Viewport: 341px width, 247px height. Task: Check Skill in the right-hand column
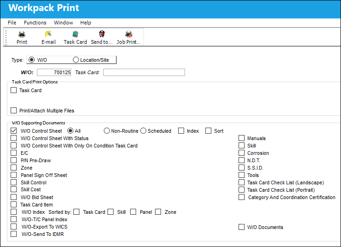click(241, 146)
